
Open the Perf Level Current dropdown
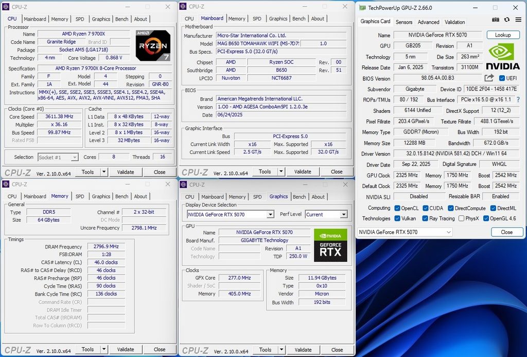click(343, 214)
